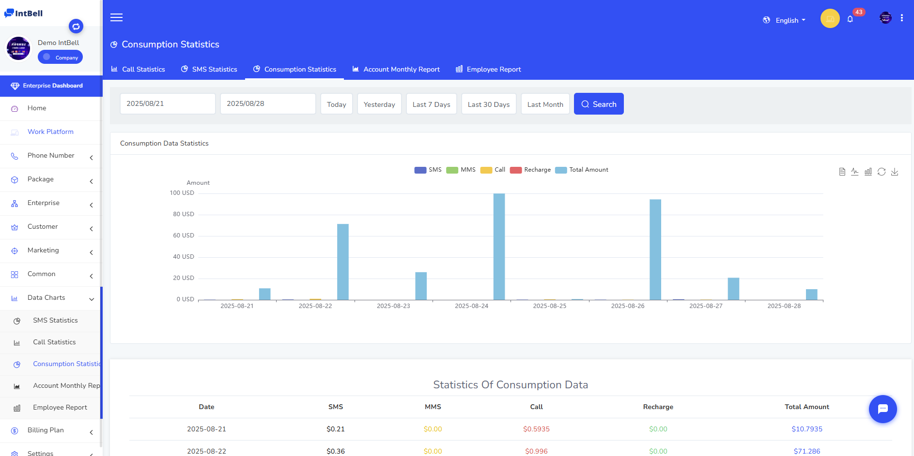Switch to the Call Statistics tab
The width and height of the screenshot is (914, 456).
point(138,69)
